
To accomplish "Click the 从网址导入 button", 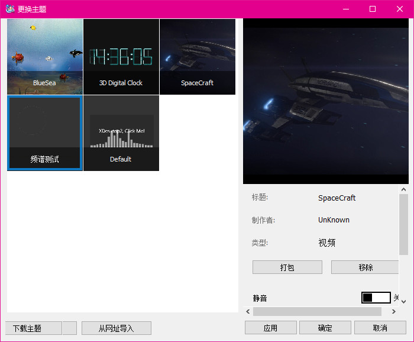I will tap(117, 328).
